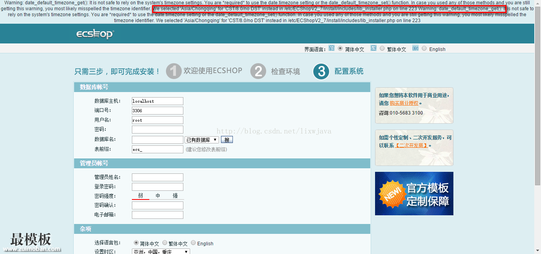Select 简体中文 interface language radio

click(x=340, y=48)
